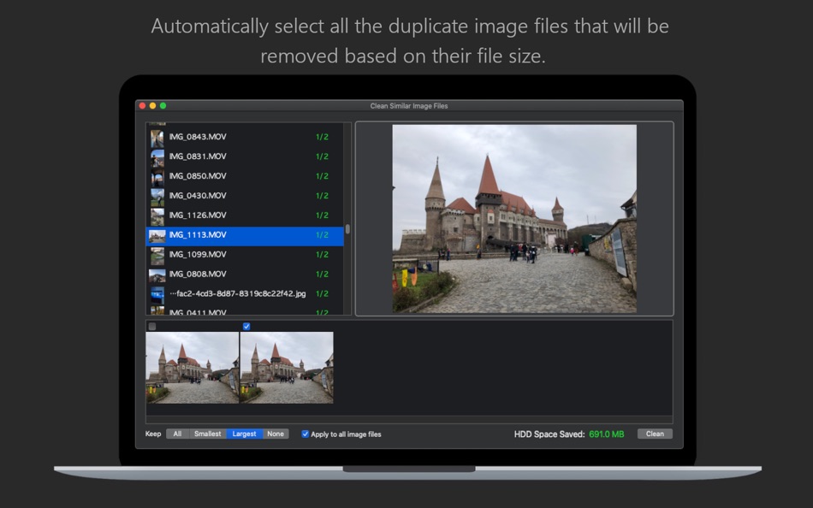Uncheck Apply to all image files
The height and width of the screenshot is (508, 813).
click(305, 434)
